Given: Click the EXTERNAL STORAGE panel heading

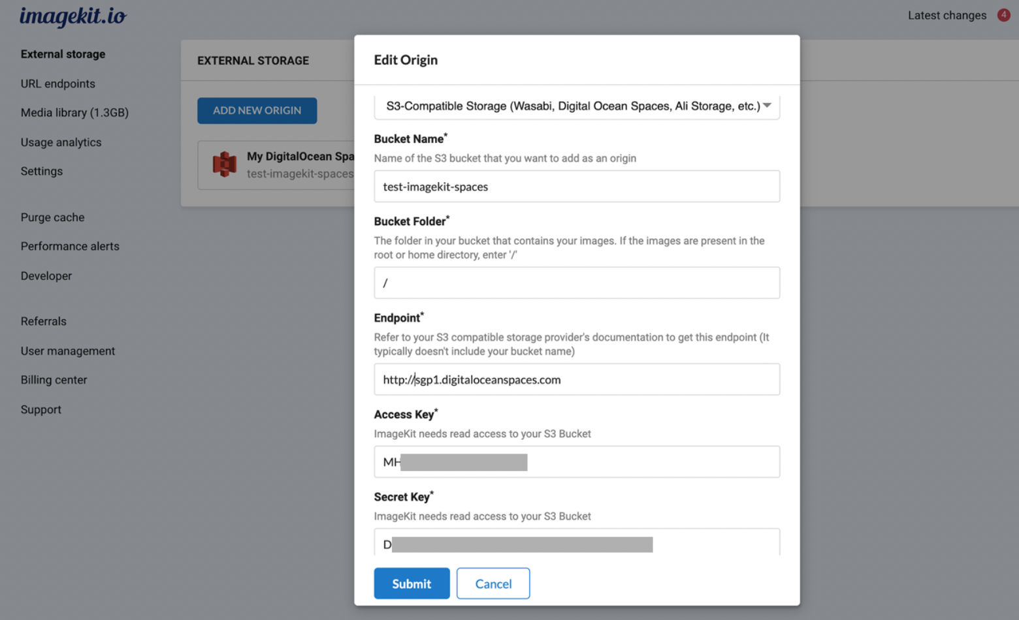Looking at the screenshot, I should pos(253,61).
